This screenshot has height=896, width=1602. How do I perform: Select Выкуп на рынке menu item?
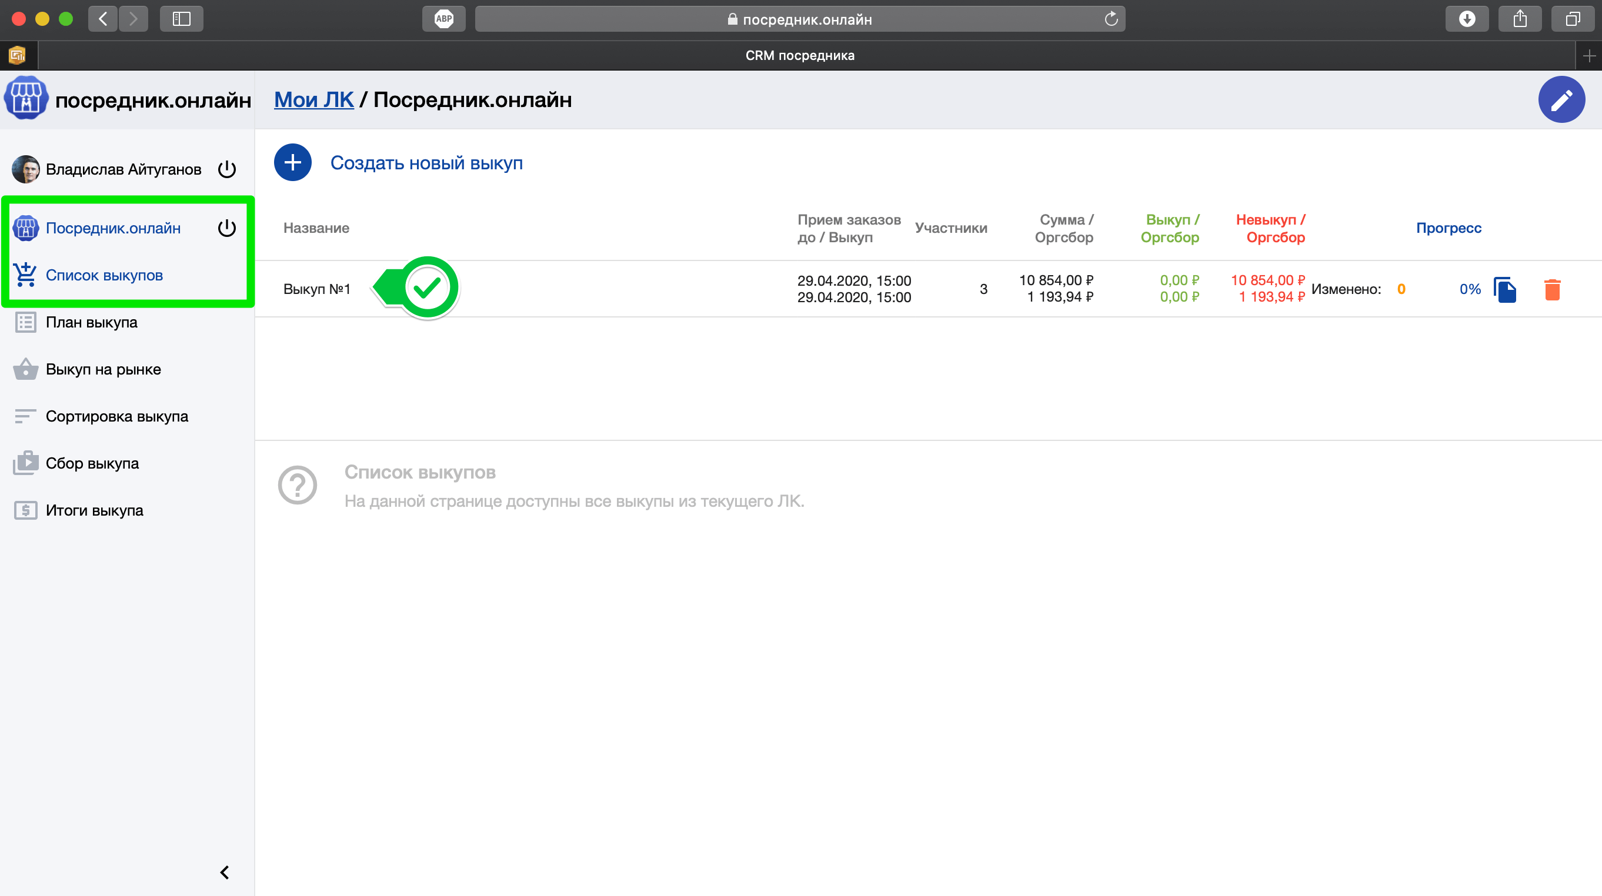104,369
